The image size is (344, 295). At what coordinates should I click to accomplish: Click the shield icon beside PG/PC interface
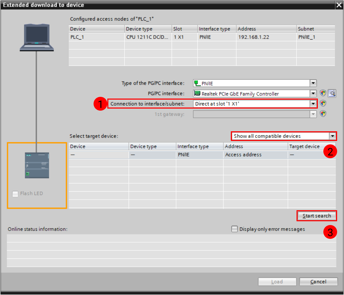click(323, 93)
